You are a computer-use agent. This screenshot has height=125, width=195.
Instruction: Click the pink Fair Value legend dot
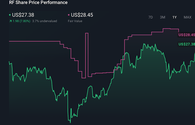point(69,15)
